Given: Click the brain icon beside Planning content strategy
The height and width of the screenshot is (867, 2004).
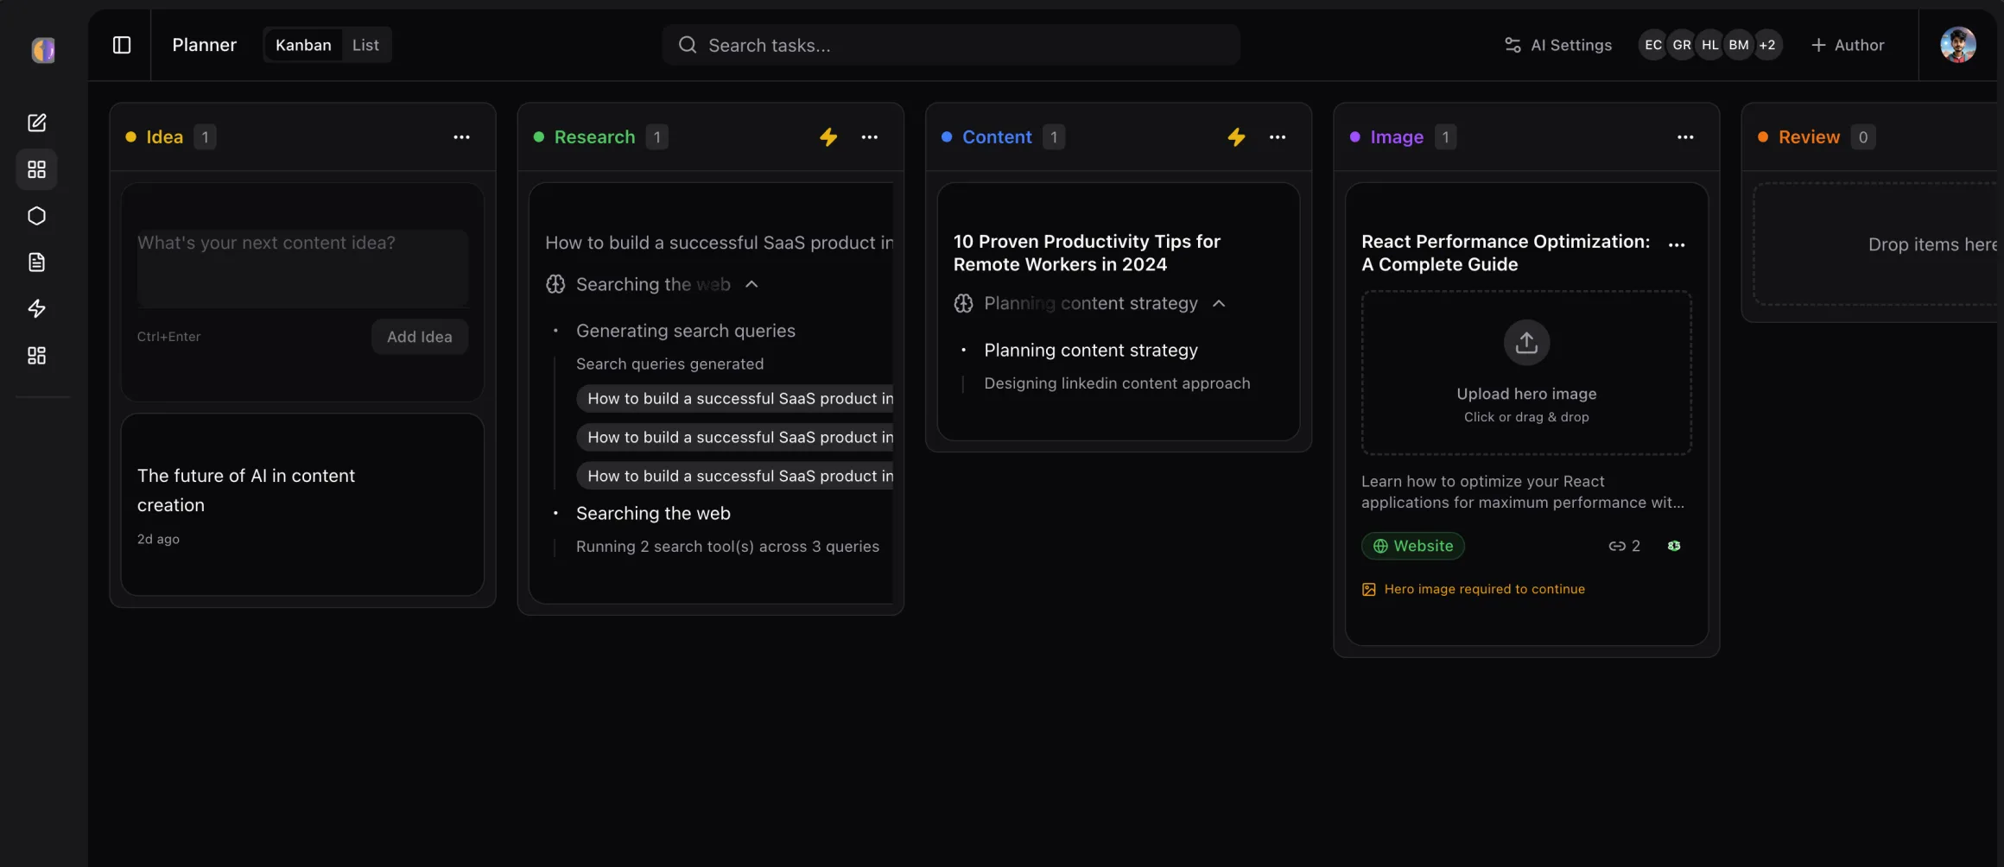Looking at the screenshot, I should (x=963, y=303).
